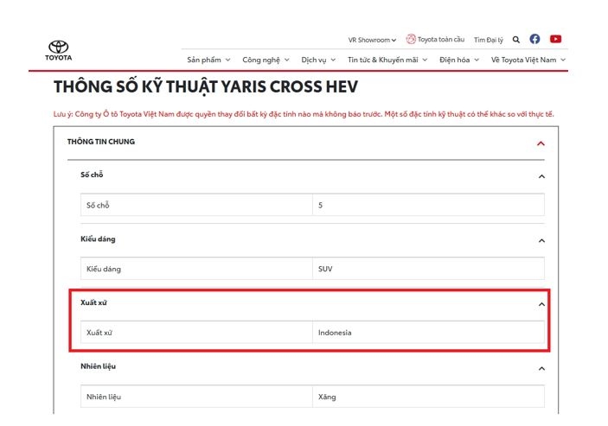Click the Xuất xứ table label cell

pyautogui.click(x=196, y=333)
